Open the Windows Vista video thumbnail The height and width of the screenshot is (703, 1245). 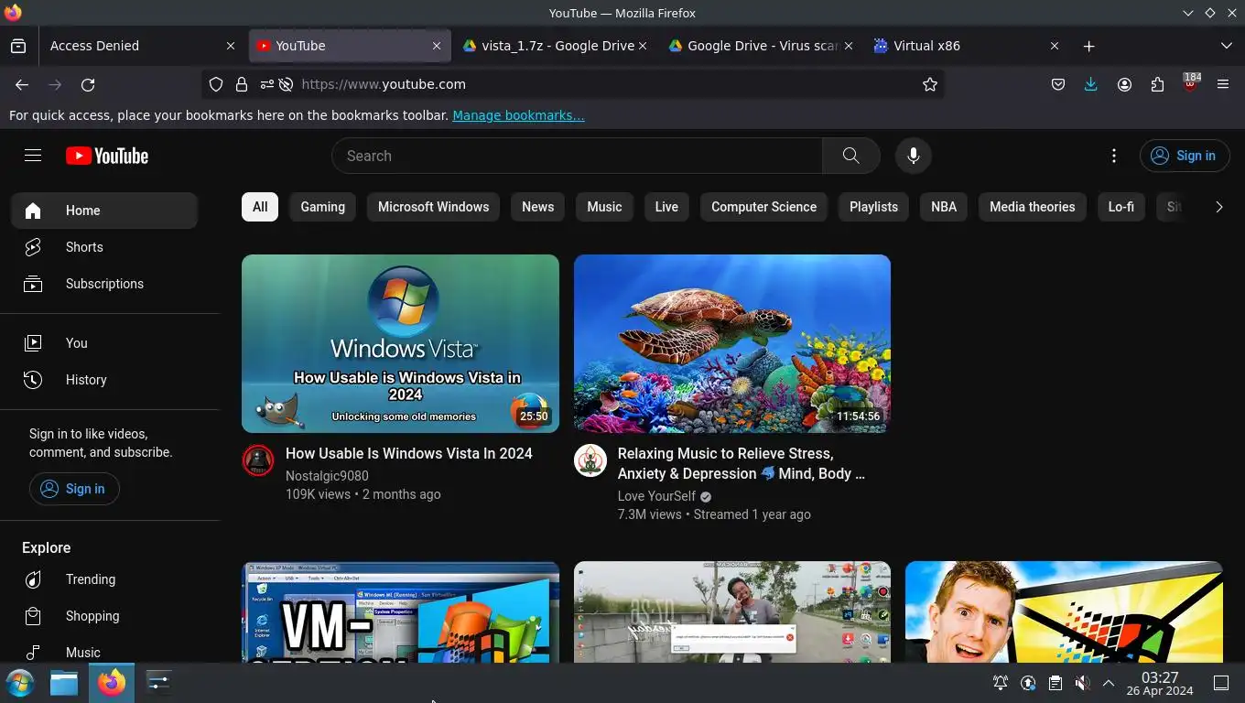coord(400,343)
